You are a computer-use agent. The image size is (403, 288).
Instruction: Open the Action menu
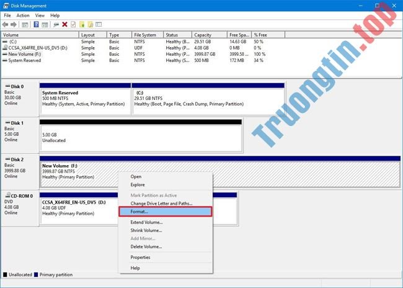point(23,16)
